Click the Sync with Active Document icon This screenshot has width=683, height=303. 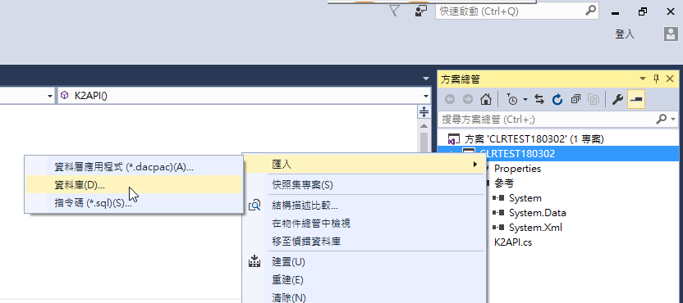click(539, 100)
